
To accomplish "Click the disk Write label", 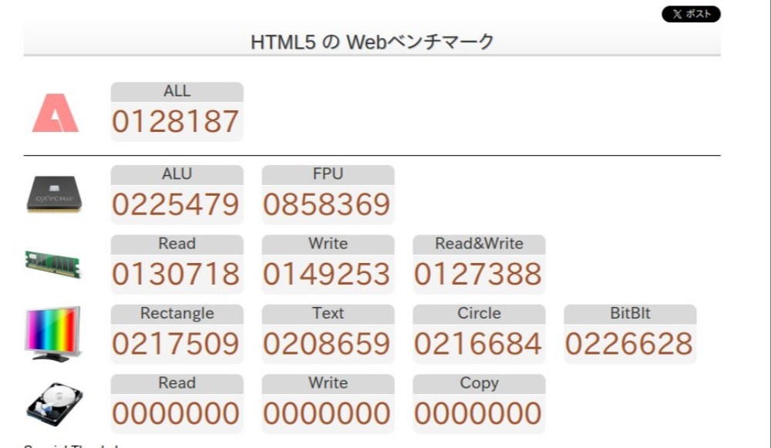I will [328, 383].
